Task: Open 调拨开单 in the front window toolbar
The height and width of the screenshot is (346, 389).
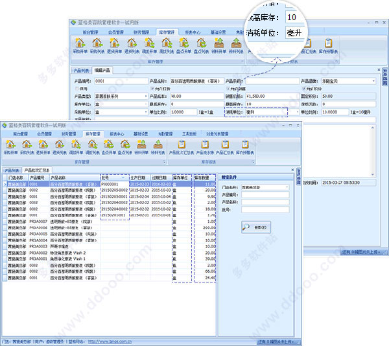Action: tap(76, 146)
